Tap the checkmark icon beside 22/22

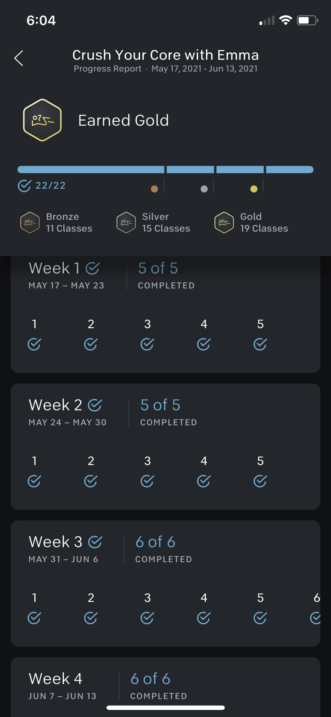24,186
